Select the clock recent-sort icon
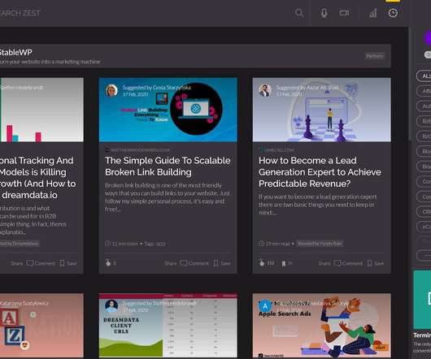 [x=393, y=13]
